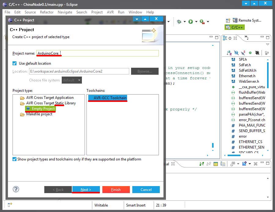275x212 pixels.
Task: Open the Outline View Menu triangle
Action: coord(268,45)
